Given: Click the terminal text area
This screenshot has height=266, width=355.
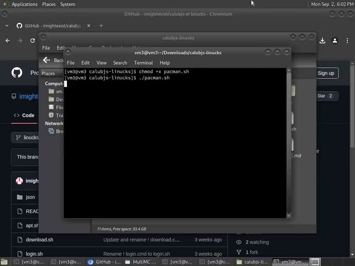Looking at the screenshot, I should click(x=175, y=143).
